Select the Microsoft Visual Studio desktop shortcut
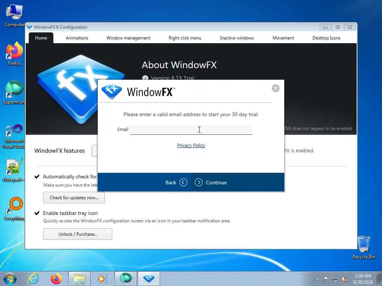This screenshot has width=382, height=286. 14,136
